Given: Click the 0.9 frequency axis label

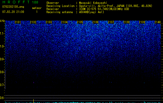Looking at the screenshot, I should [2, 59].
